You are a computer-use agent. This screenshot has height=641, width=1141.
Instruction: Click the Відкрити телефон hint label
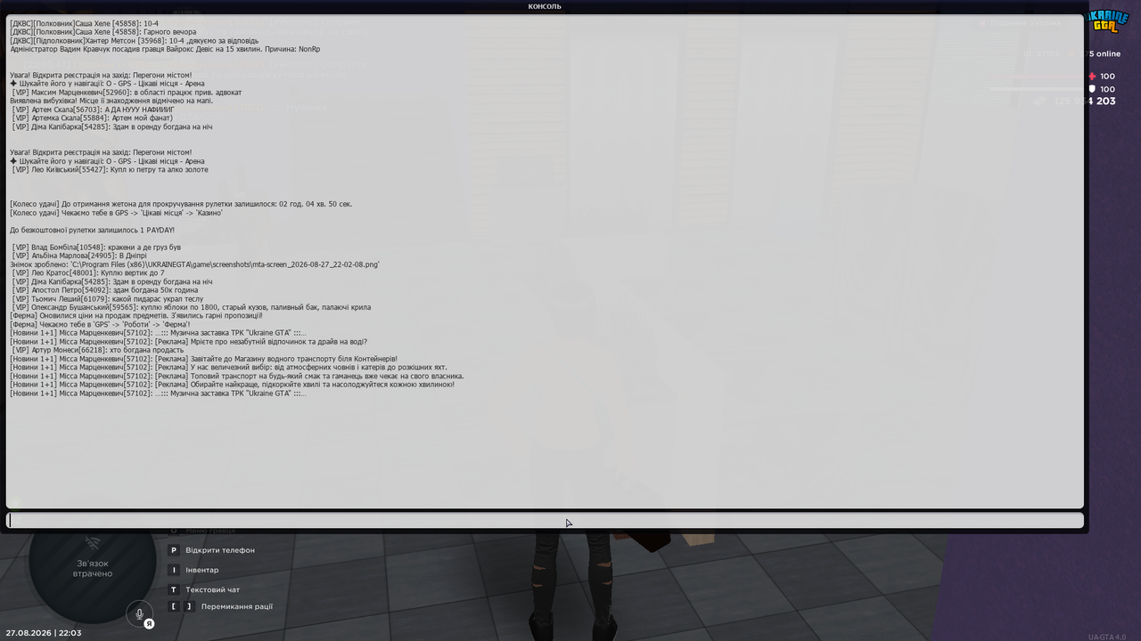tap(220, 550)
